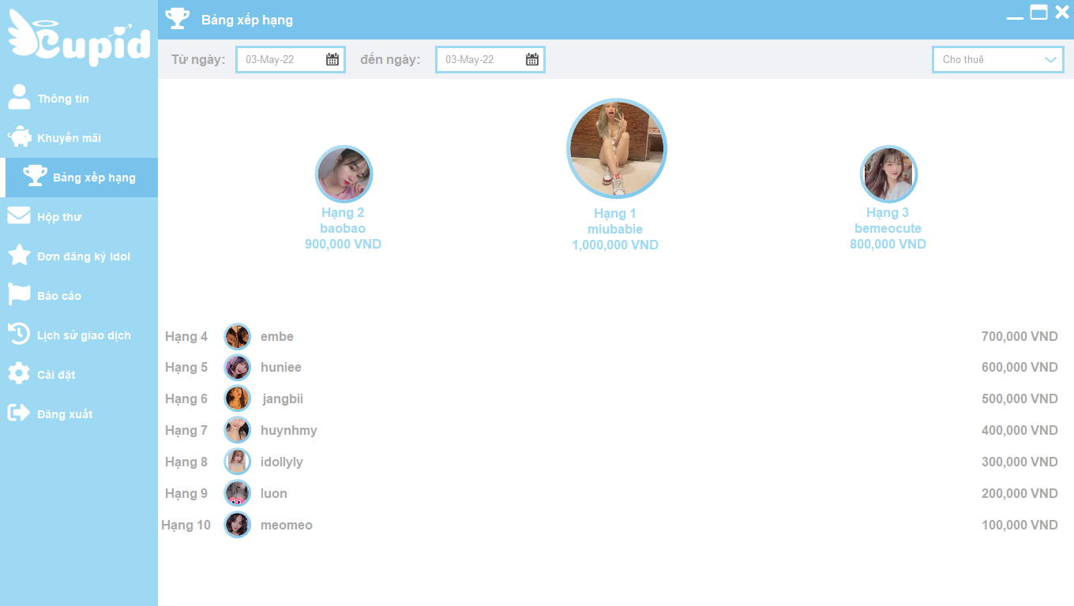Open Lịch sử giao dịch history icon
The height and width of the screenshot is (606, 1074).
(19, 334)
